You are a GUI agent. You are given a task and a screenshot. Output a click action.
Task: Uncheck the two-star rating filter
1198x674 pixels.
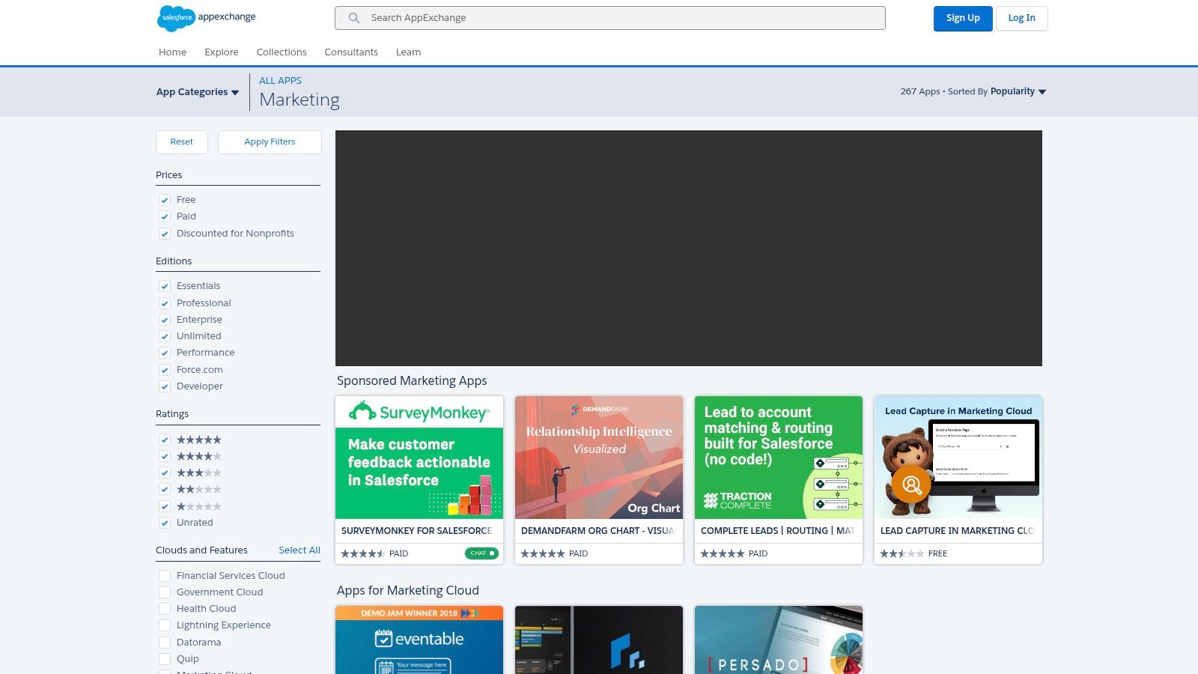[x=165, y=489]
